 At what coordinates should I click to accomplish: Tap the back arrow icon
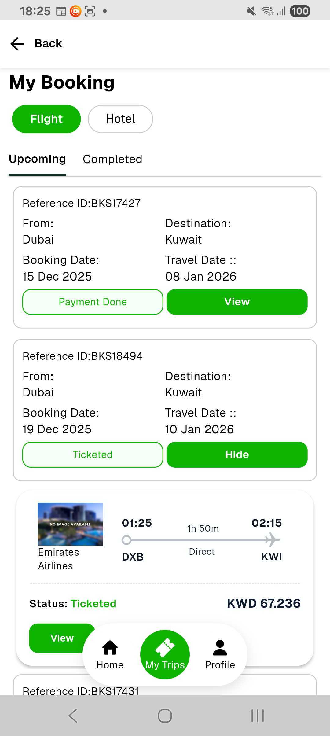(x=17, y=44)
